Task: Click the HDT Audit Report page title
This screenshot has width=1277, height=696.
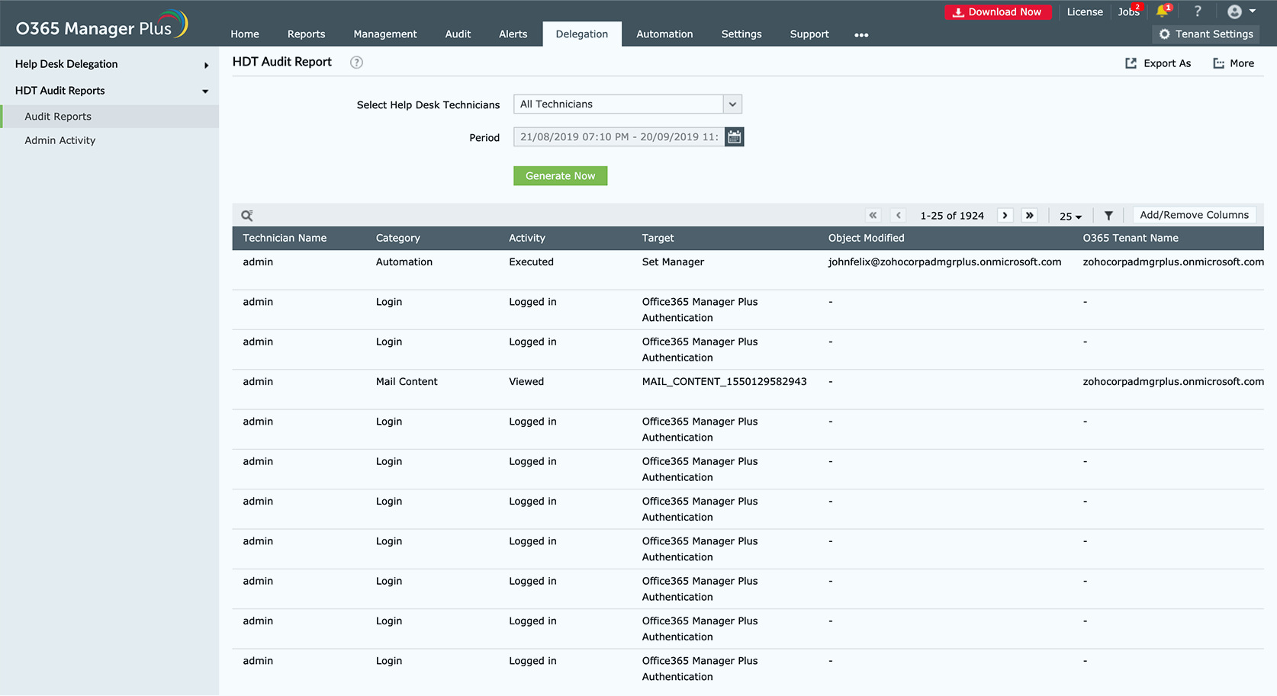Action: pyautogui.click(x=282, y=63)
